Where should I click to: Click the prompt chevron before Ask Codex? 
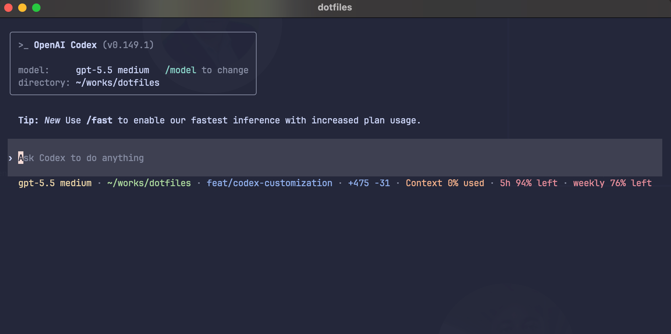(10, 158)
